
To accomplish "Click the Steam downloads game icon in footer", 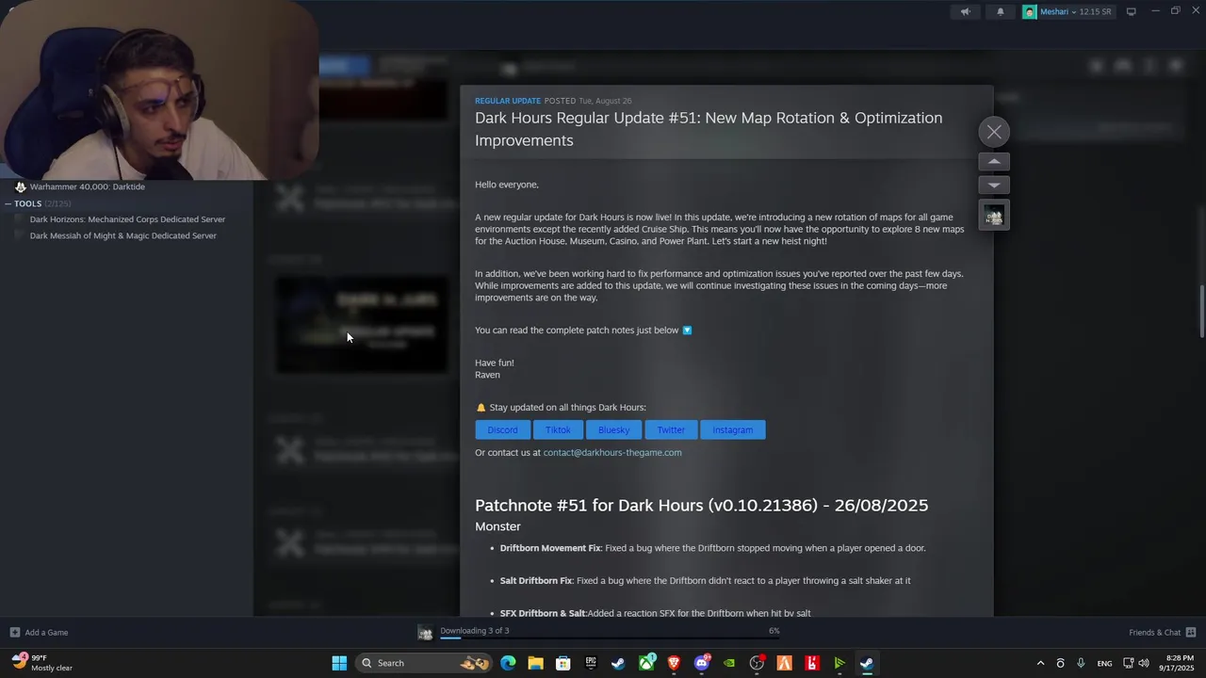I will pos(425,634).
